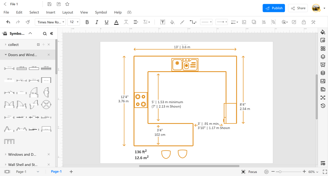The height and width of the screenshot is (176, 328).
Task: Toggle Bold formatting
Action: tap(87, 22)
